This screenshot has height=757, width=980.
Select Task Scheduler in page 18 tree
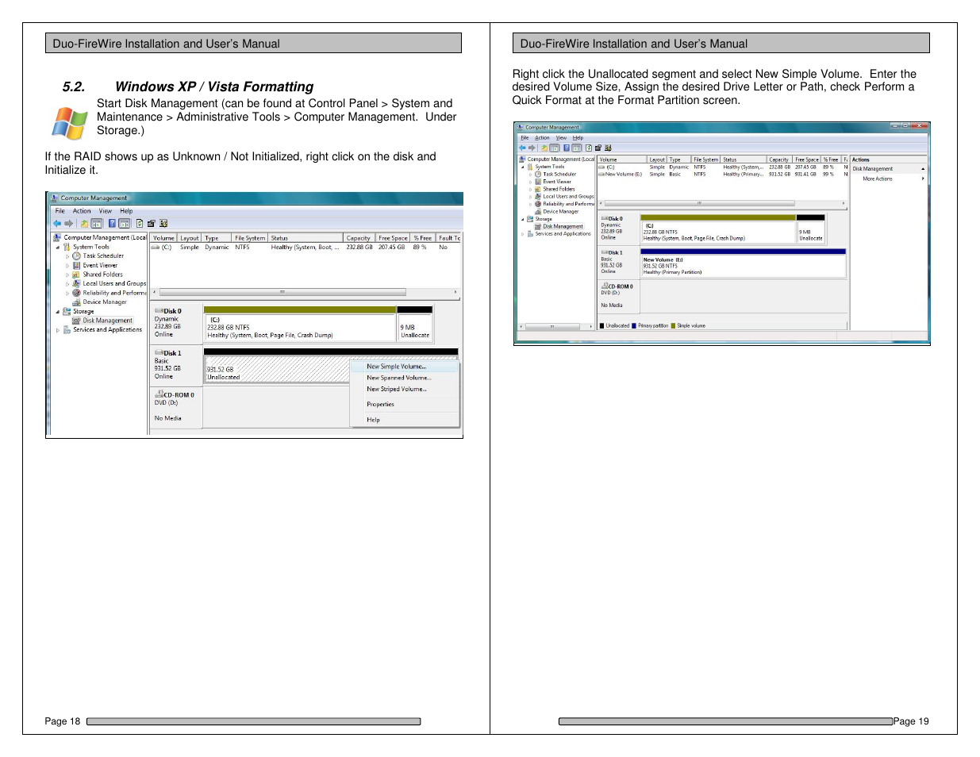[x=103, y=256]
